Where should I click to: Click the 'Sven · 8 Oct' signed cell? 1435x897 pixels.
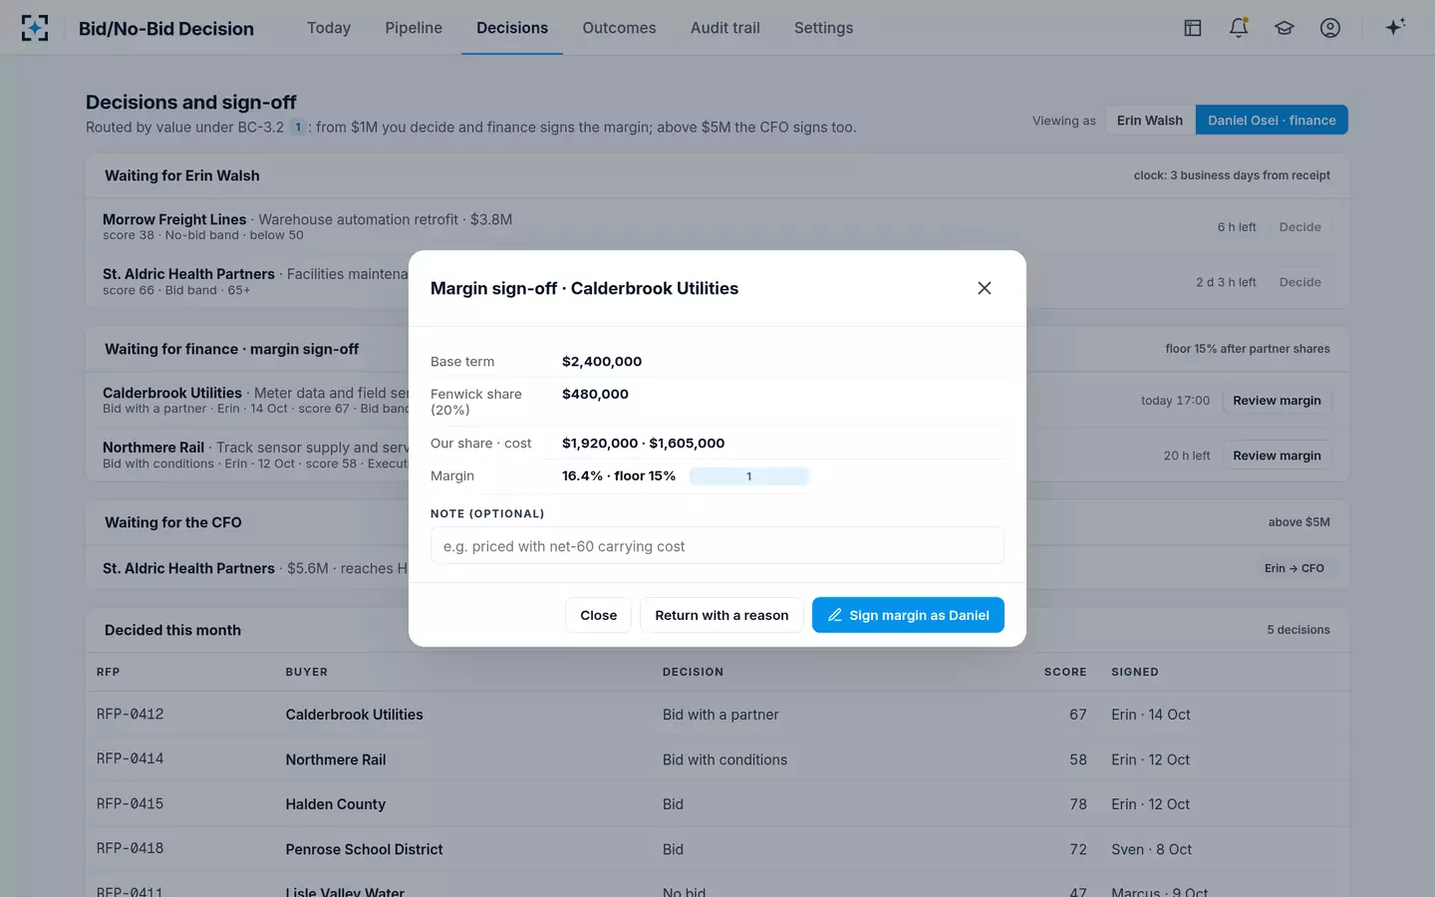(x=1152, y=849)
